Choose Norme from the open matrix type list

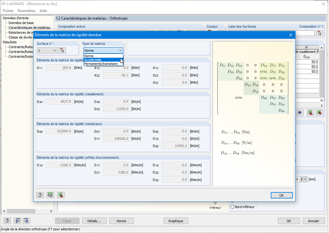click(x=103, y=56)
